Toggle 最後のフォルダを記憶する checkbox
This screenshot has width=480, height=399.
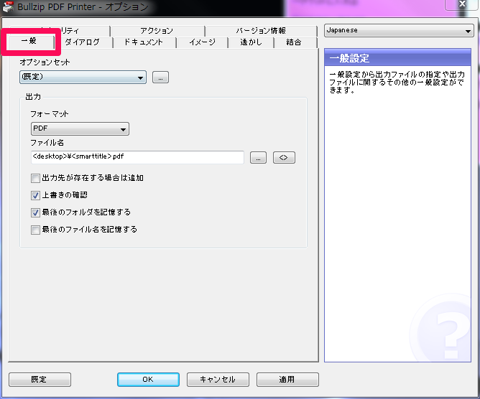(35, 212)
